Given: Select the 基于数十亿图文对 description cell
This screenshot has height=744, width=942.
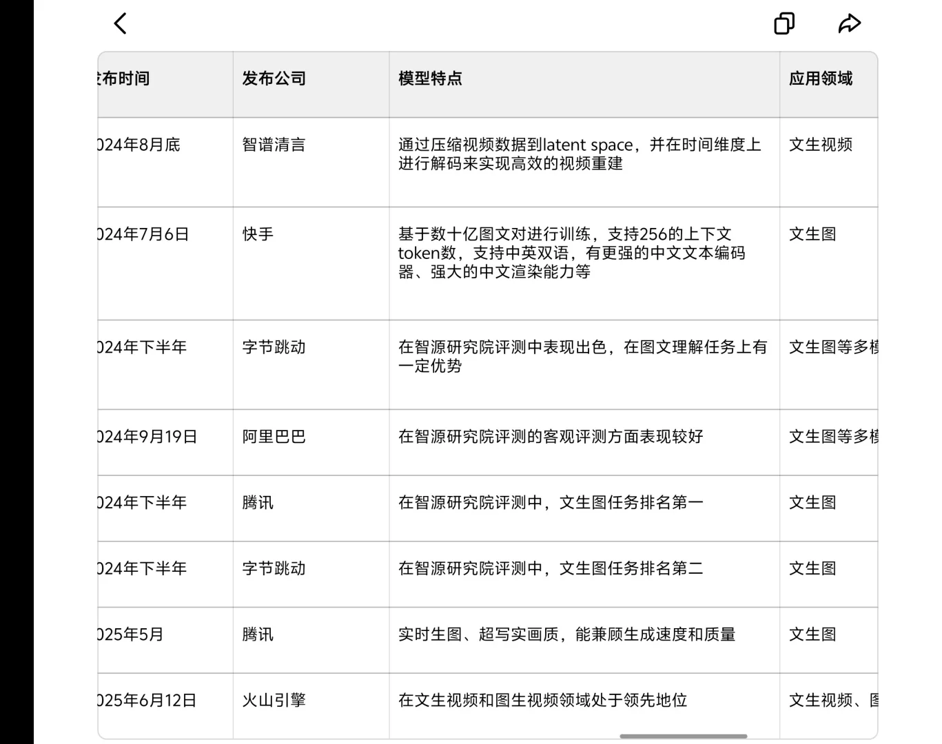Looking at the screenshot, I should click(x=584, y=263).
